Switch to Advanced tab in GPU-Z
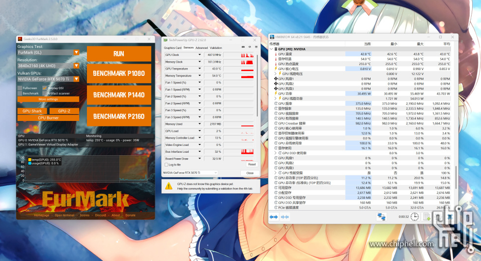The image size is (481, 261). point(201,47)
